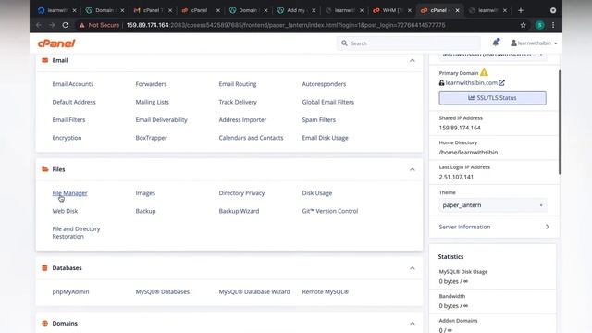Open the browser three-dot menu
Image resolution: width=592 pixels, height=333 pixels.
tap(553, 25)
